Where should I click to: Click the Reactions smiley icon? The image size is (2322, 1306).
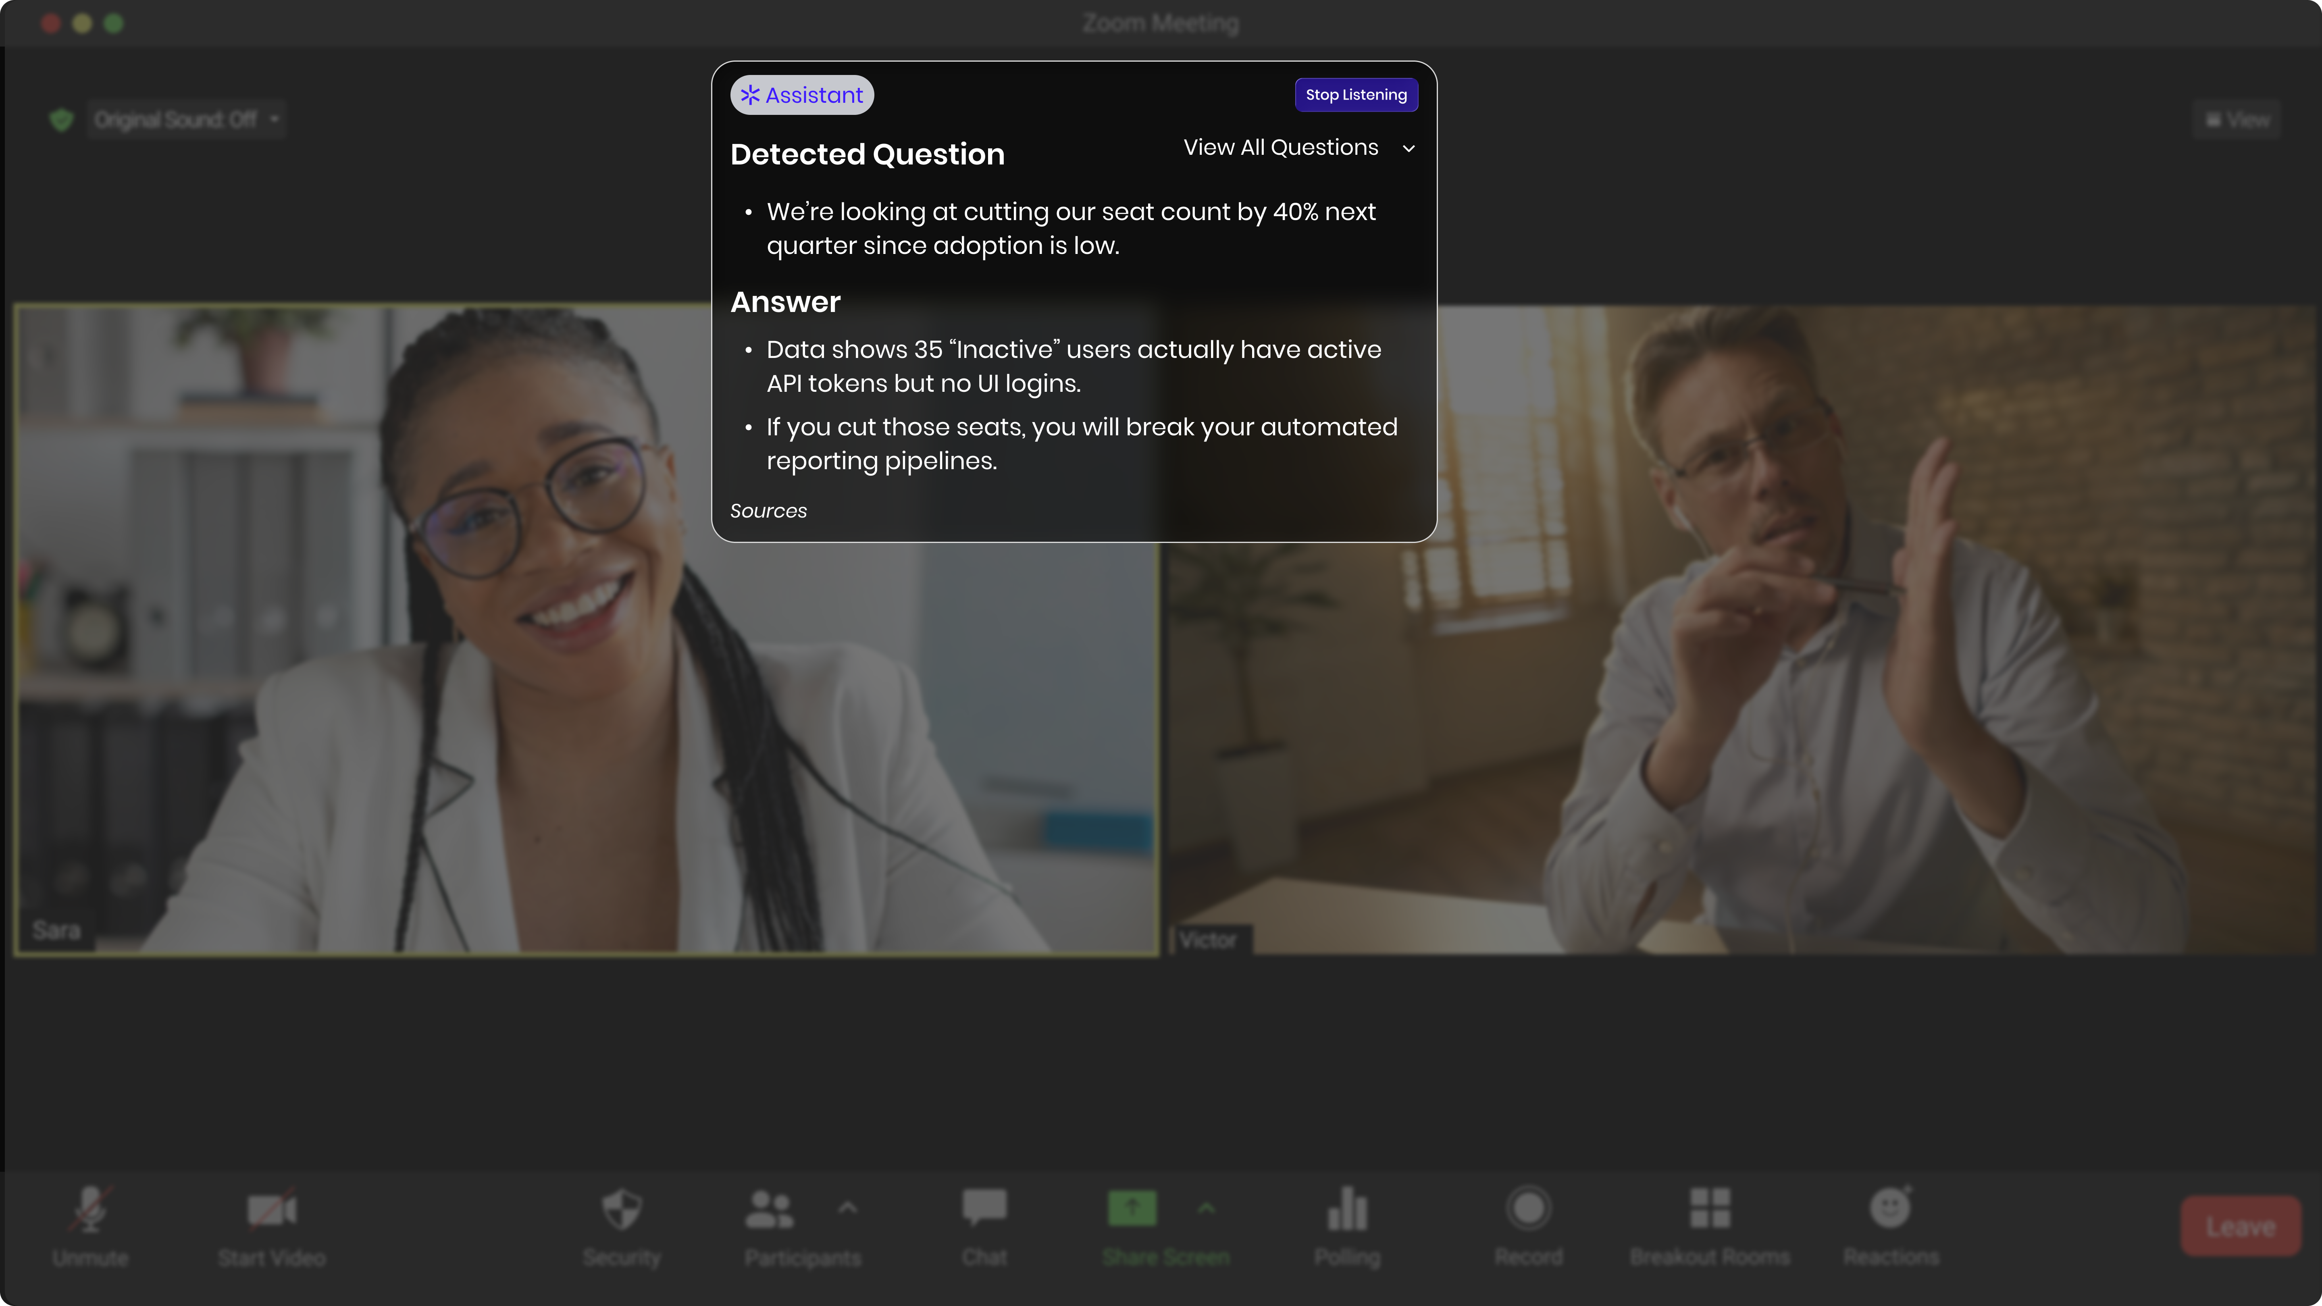(x=1890, y=1208)
